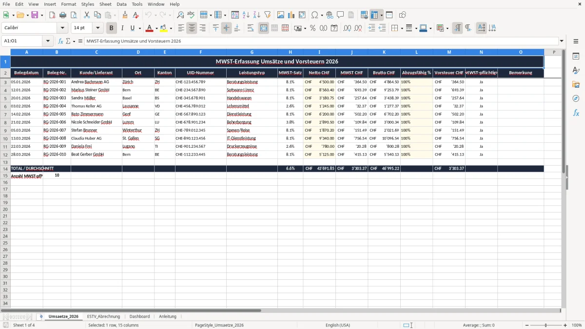Increase indent of cell
This screenshot has width=585, height=329.
(x=371, y=28)
